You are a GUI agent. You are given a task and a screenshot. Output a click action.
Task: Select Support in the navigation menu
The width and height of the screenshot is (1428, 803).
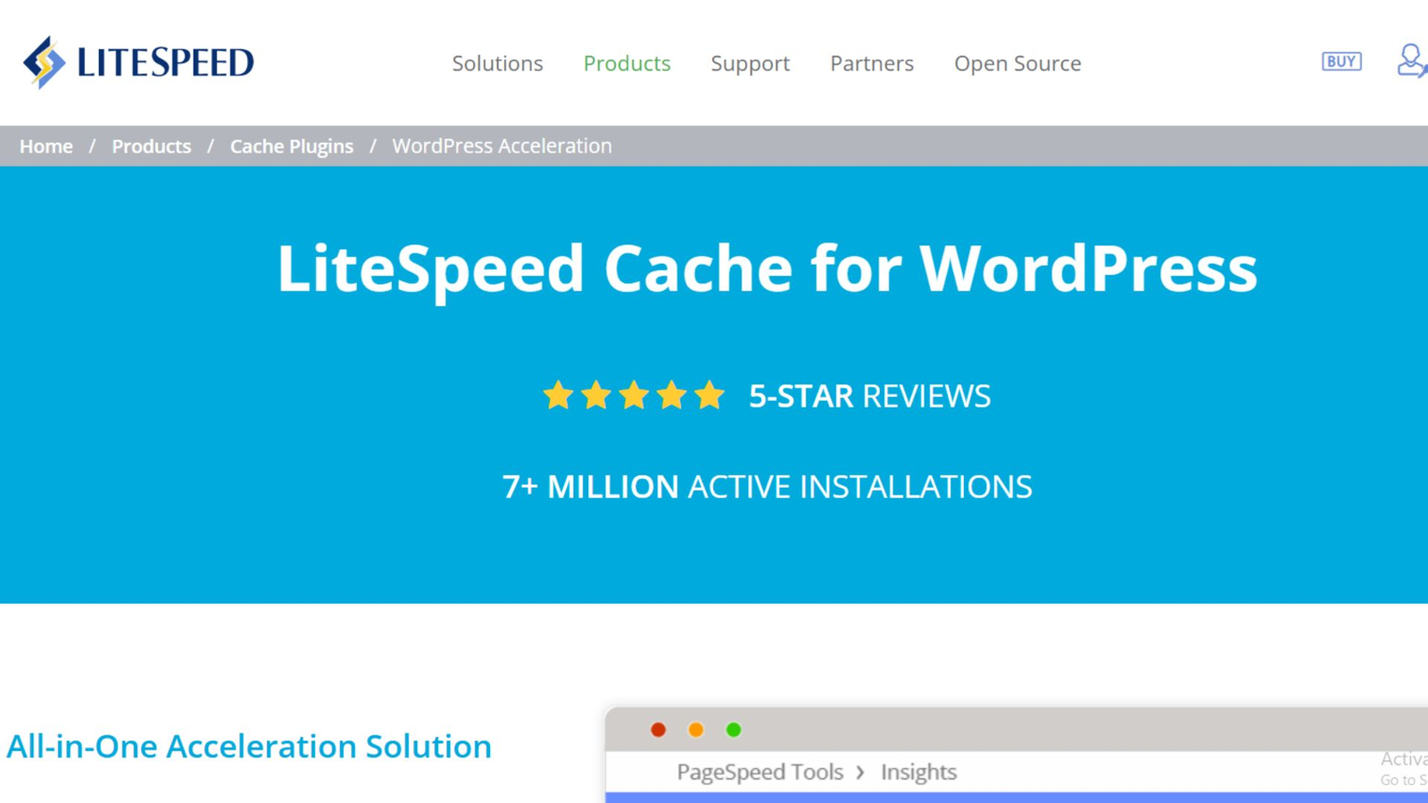tap(751, 63)
